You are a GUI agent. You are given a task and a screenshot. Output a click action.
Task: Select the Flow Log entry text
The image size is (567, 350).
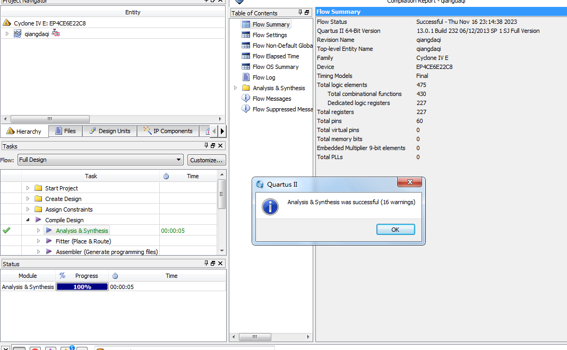[264, 77]
